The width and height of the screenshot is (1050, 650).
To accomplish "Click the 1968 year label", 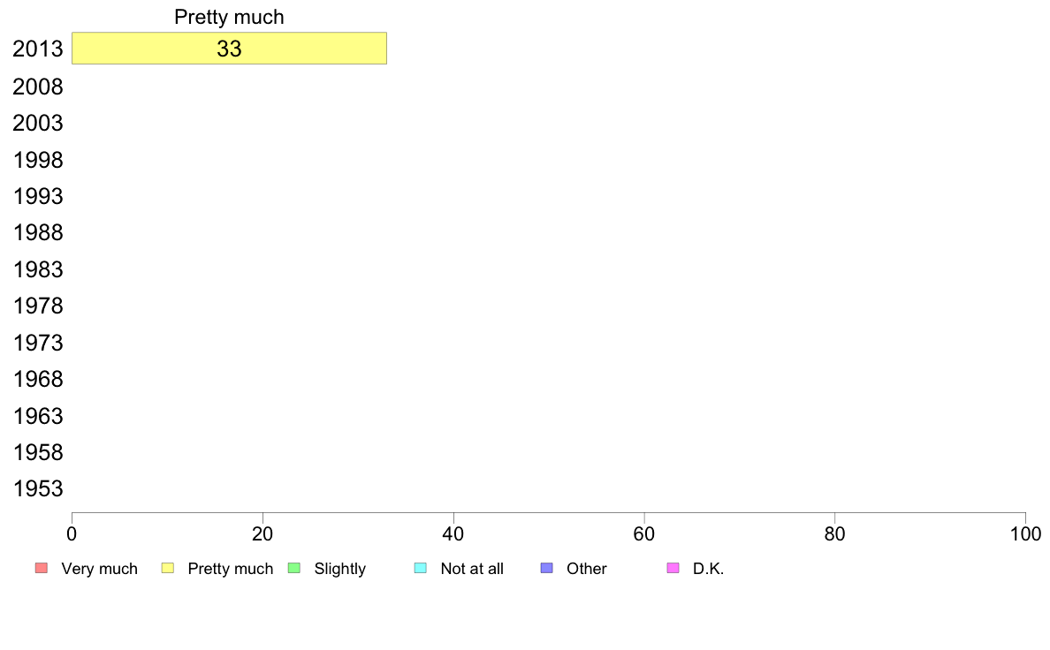I will pyautogui.click(x=37, y=380).
